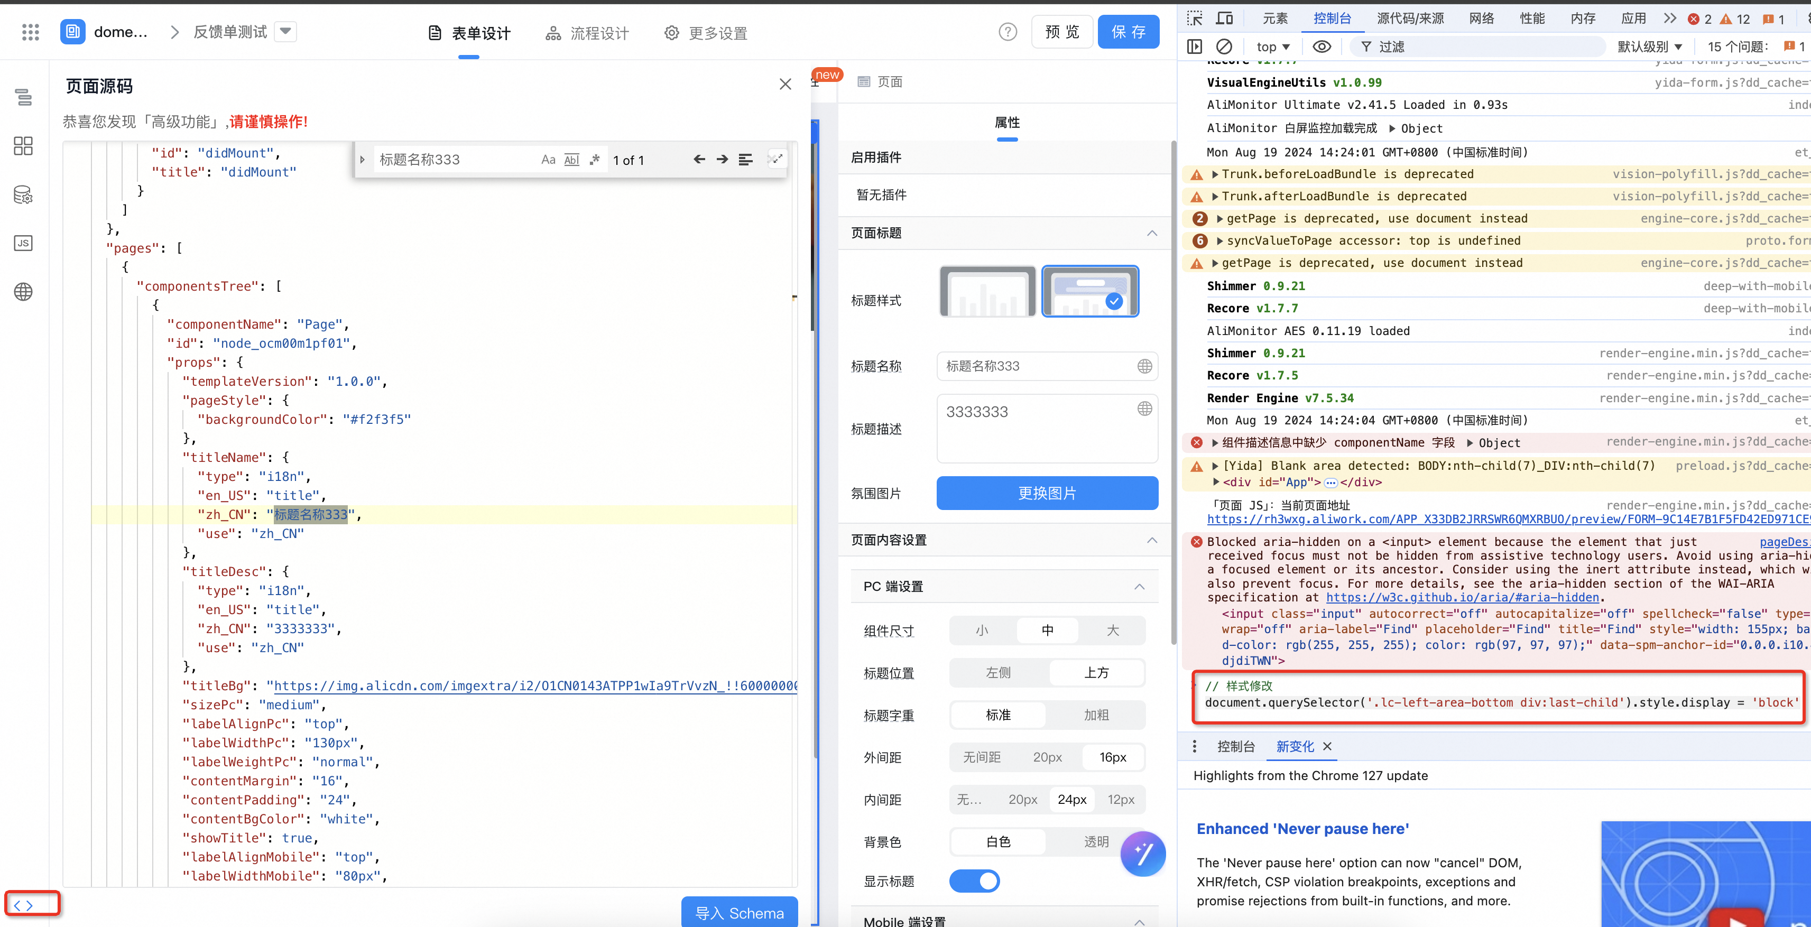
Task: Open the JS actions panel in sidebar
Action: pyautogui.click(x=23, y=243)
